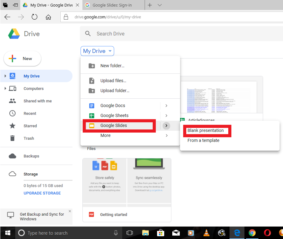Select Upload folder... menu item
Screen dimensions: 283x239
pyautogui.click(x=130, y=91)
